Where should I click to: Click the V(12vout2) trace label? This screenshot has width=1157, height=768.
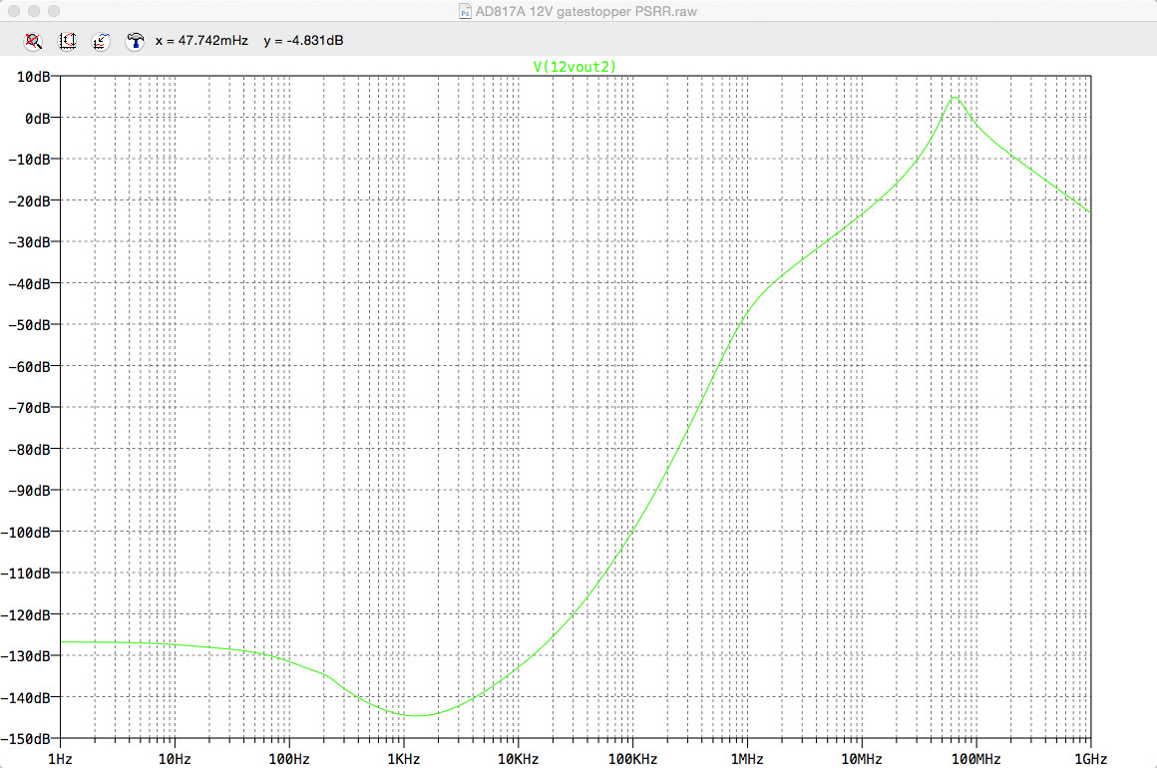575,67
